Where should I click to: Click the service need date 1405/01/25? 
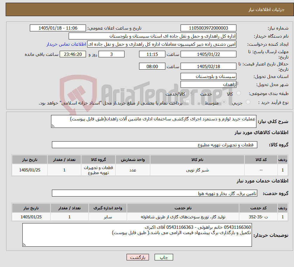click(31, 217)
